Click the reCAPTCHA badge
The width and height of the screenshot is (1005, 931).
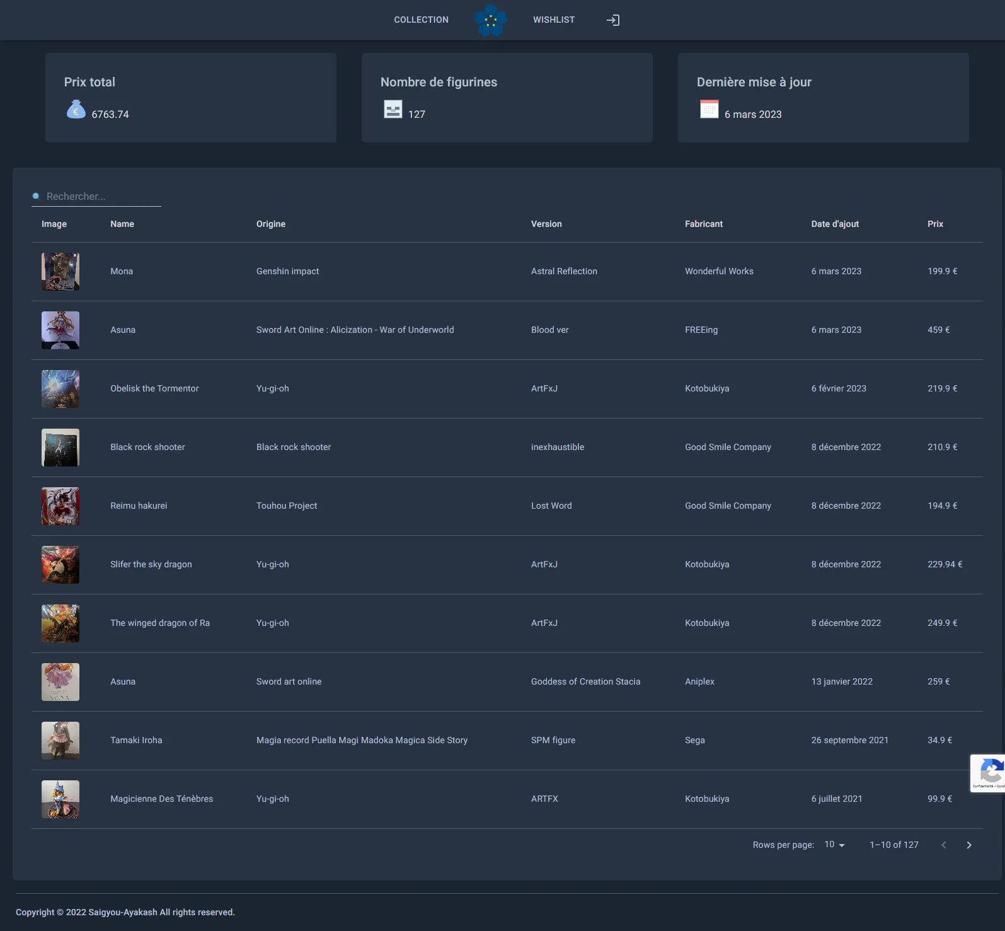(x=988, y=773)
